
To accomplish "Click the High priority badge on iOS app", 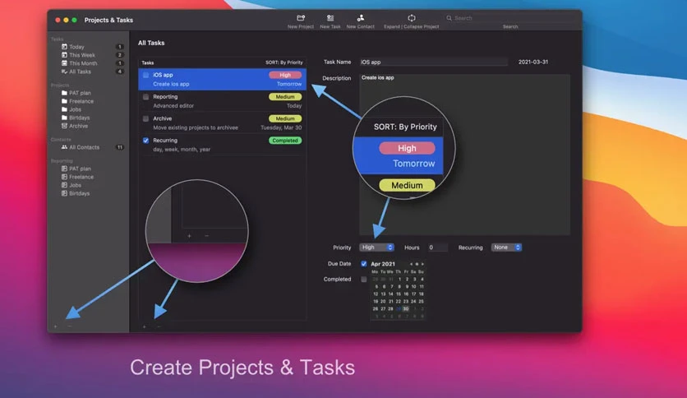I will click(285, 75).
